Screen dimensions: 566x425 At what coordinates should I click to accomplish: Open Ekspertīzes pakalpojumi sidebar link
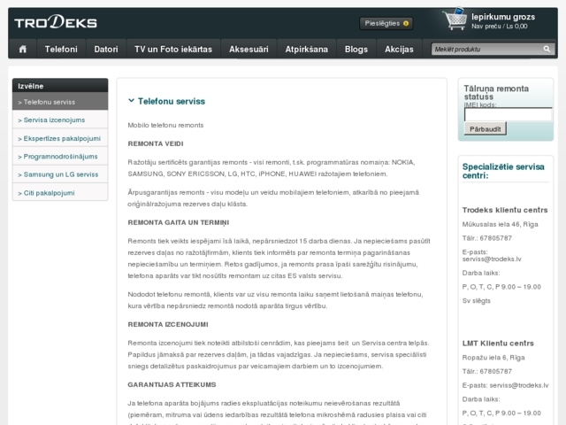[x=60, y=138]
